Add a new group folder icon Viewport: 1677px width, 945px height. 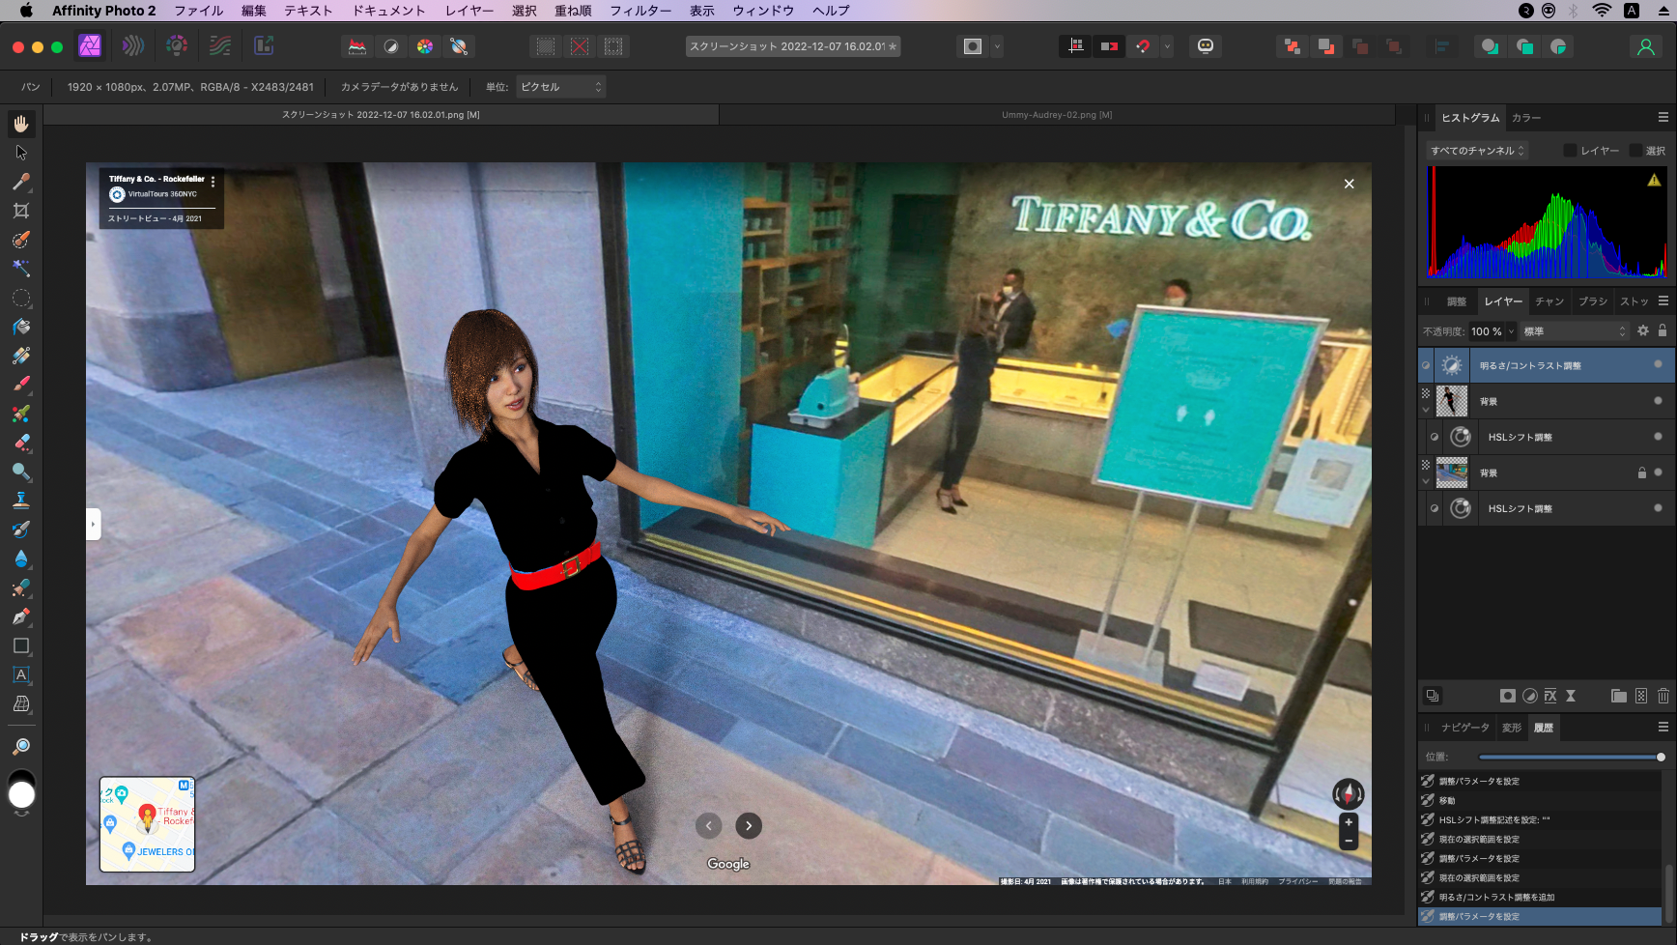coord(1619,696)
